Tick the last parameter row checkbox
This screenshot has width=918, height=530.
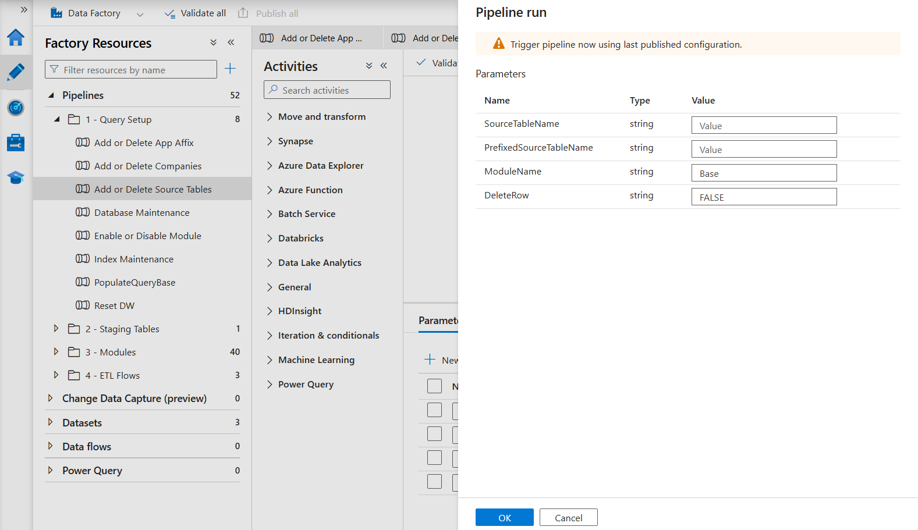point(434,481)
